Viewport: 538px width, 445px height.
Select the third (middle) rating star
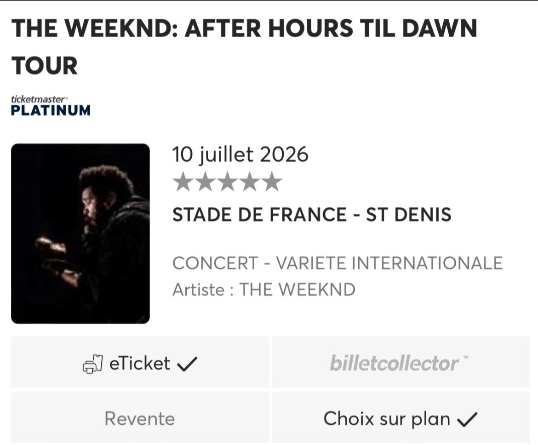(x=227, y=182)
